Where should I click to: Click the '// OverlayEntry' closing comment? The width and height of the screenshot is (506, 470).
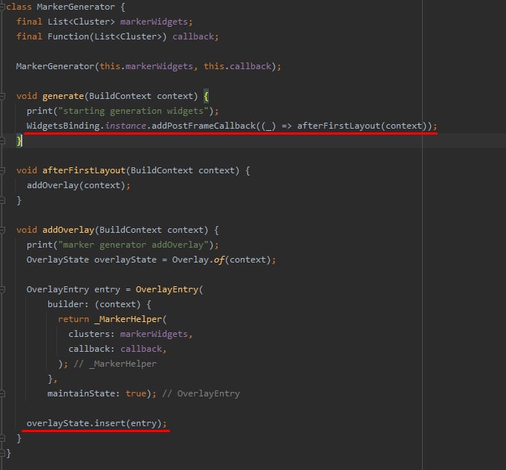pyautogui.click(x=201, y=393)
